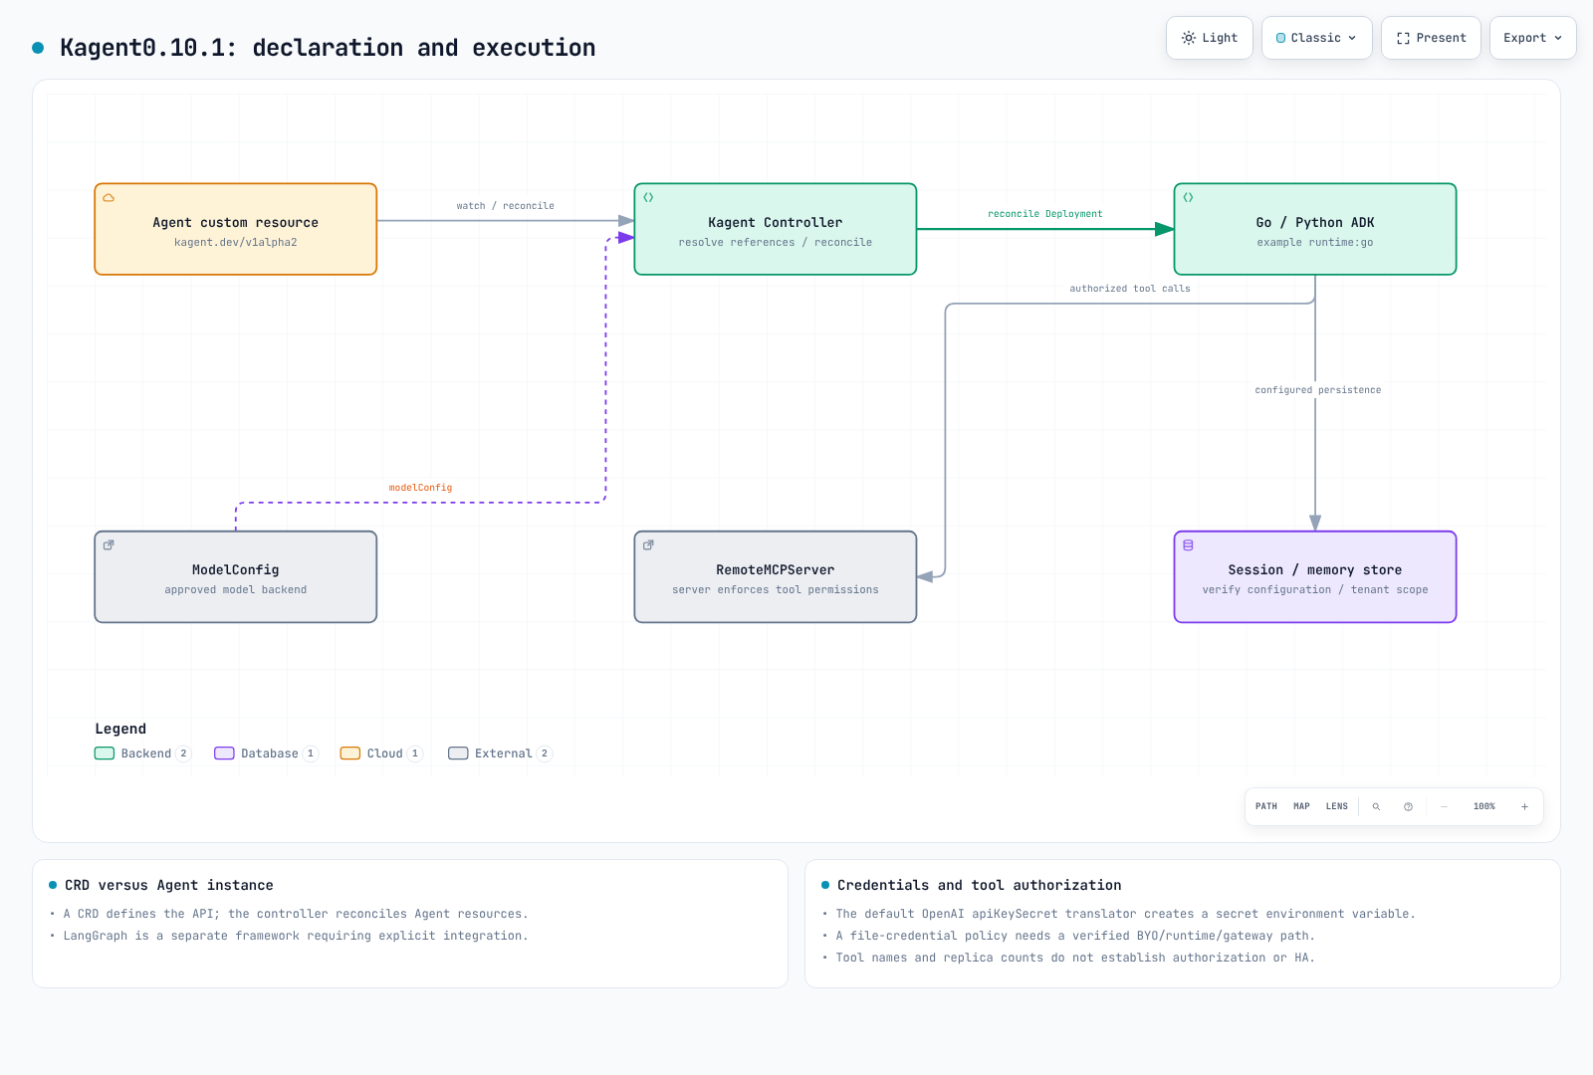
Task: Click external-link icon on ModelConfig node
Action: (x=109, y=544)
